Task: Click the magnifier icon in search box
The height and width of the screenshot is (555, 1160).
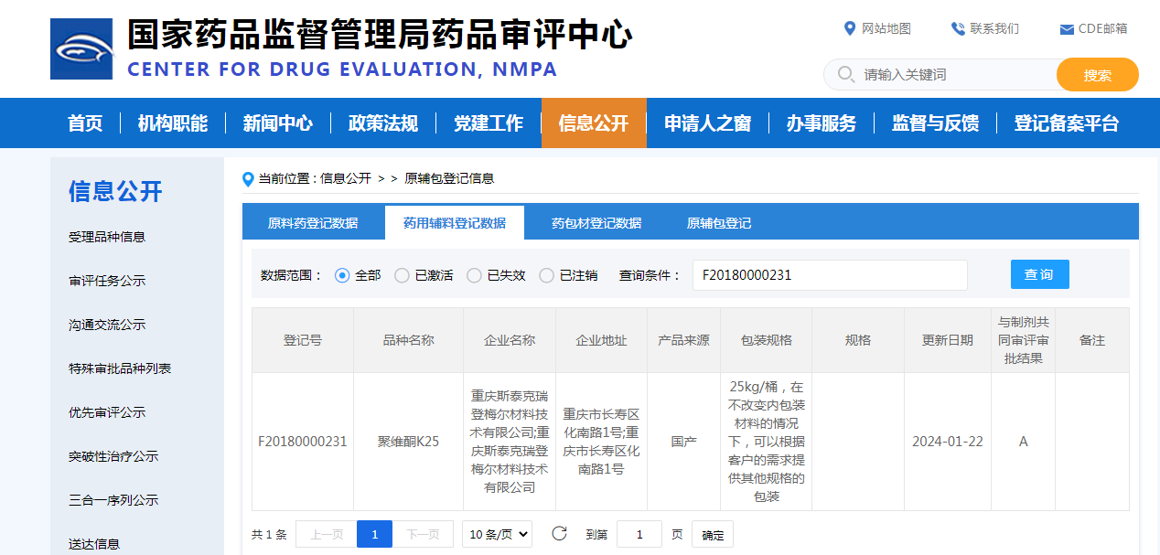Action: (846, 74)
